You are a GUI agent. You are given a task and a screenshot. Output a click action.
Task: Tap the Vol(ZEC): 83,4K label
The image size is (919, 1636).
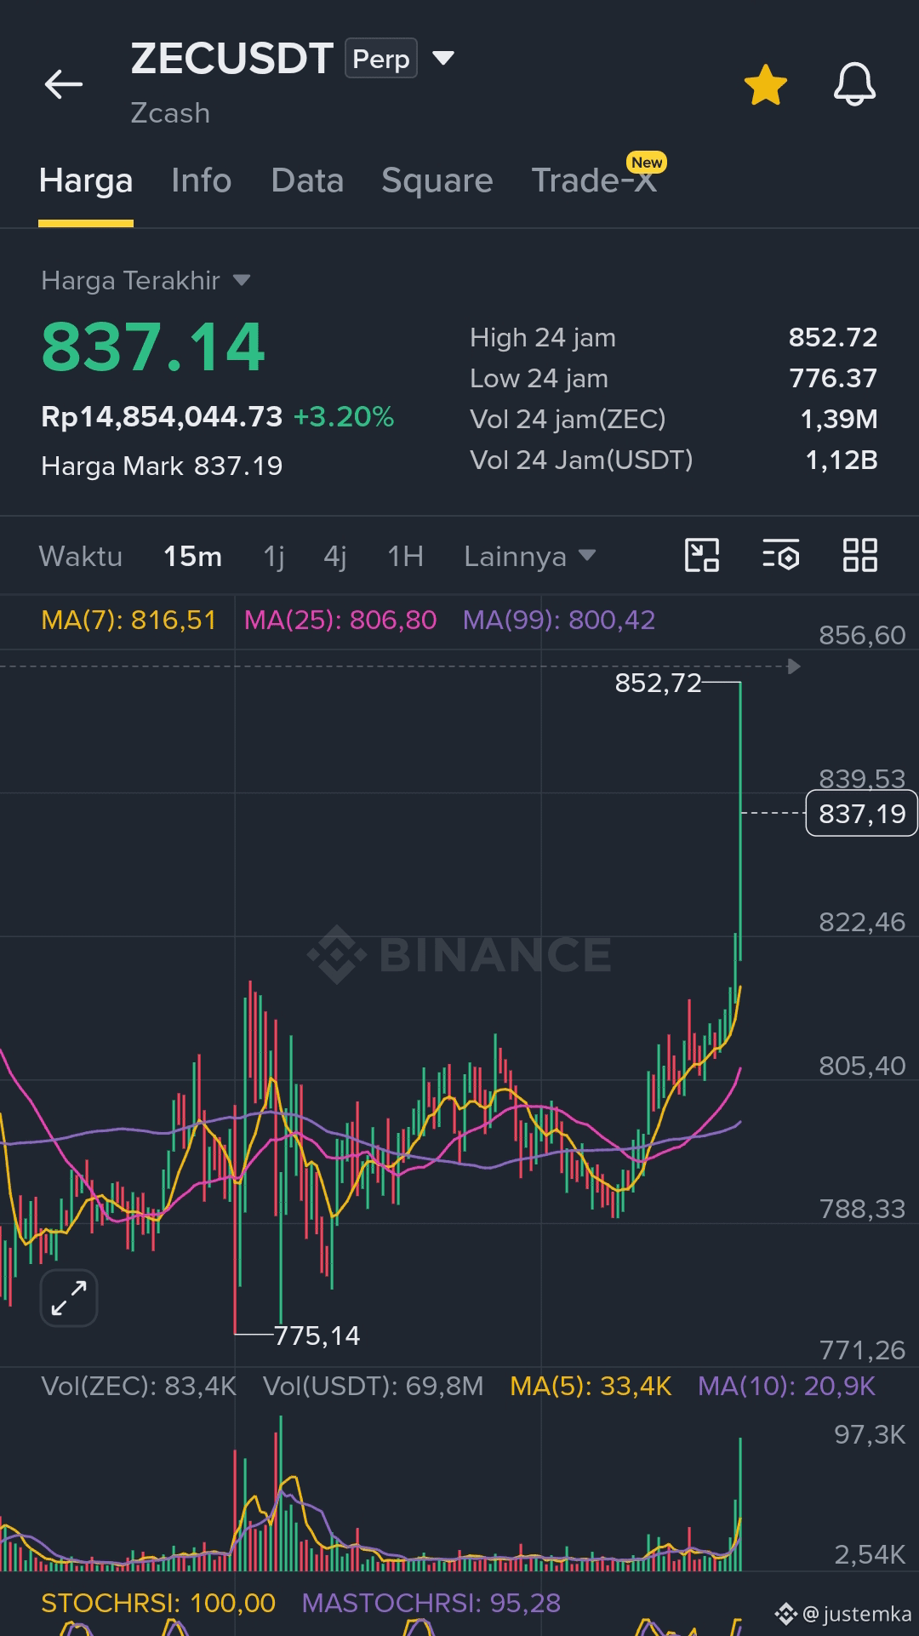click(139, 1386)
